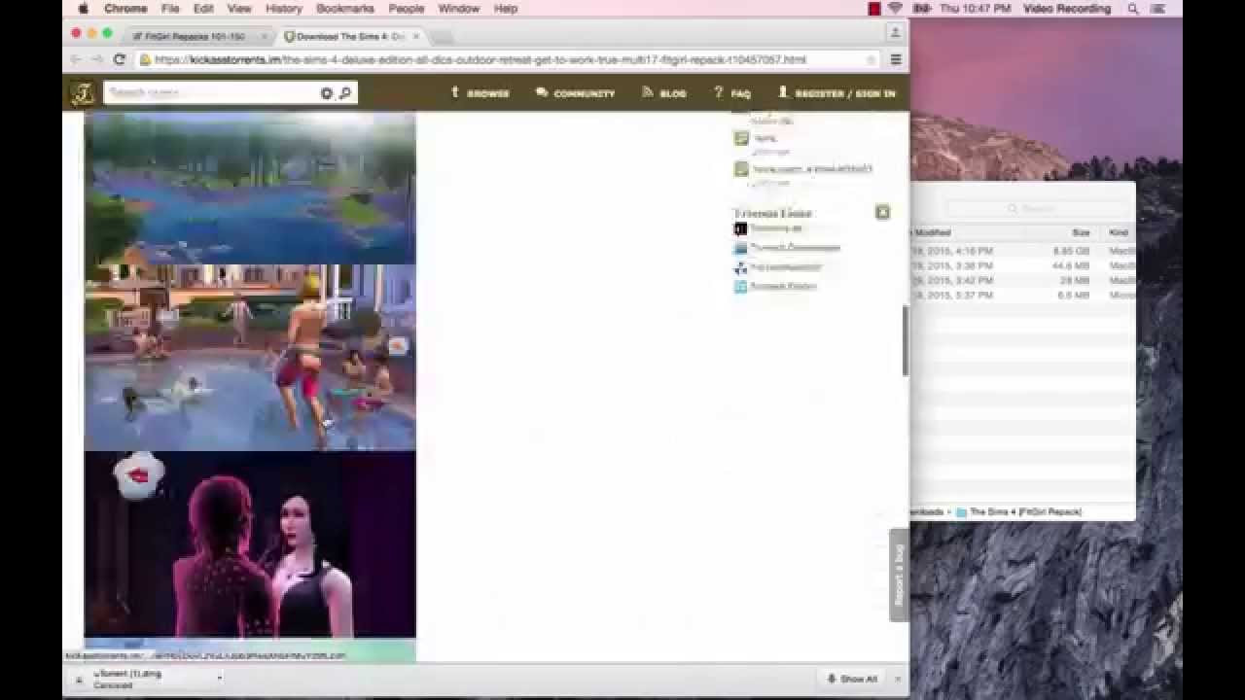1245x700 pixels.
Task: Open the Bookmarks menu
Action: pyautogui.click(x=345, y=9)
